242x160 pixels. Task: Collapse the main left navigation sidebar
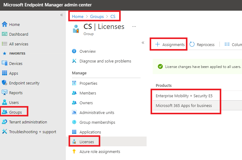(62, 15)
